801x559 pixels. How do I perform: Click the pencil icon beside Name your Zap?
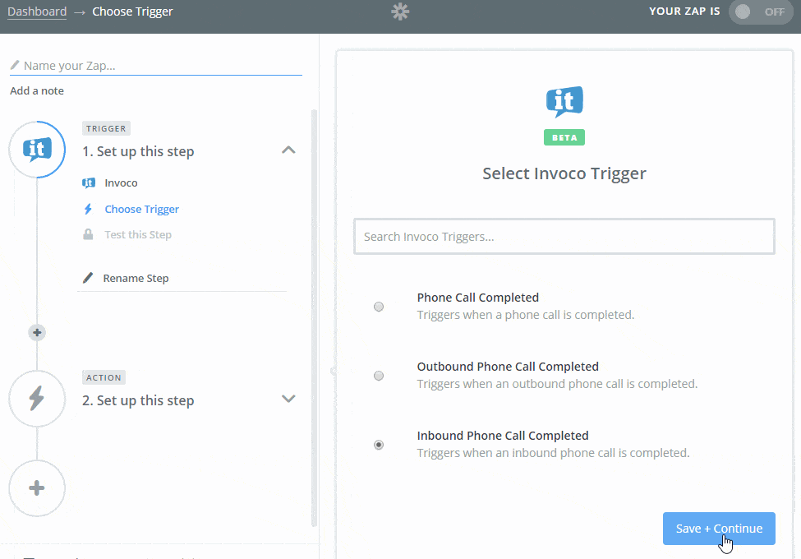click(x=15, y=65)
